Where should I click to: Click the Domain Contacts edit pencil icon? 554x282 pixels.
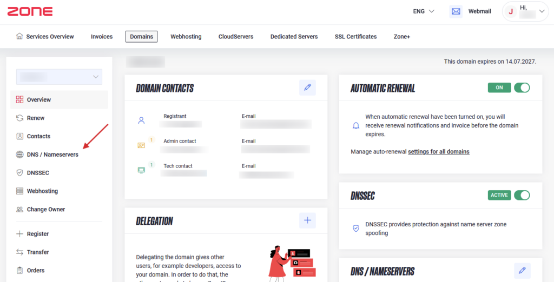click(x=307, y=88)
